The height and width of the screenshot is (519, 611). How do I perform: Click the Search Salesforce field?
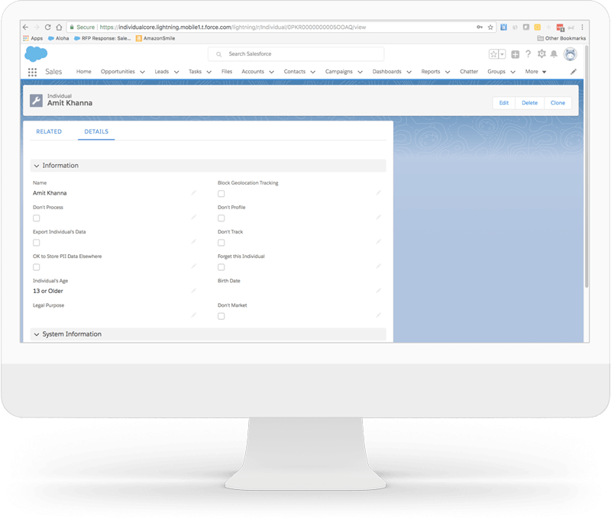pos(296,54)
